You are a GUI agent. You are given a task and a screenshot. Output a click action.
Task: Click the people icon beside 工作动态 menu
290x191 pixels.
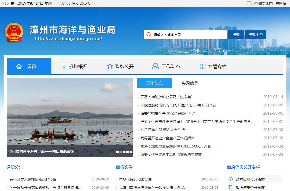click(x=155, y=66)
